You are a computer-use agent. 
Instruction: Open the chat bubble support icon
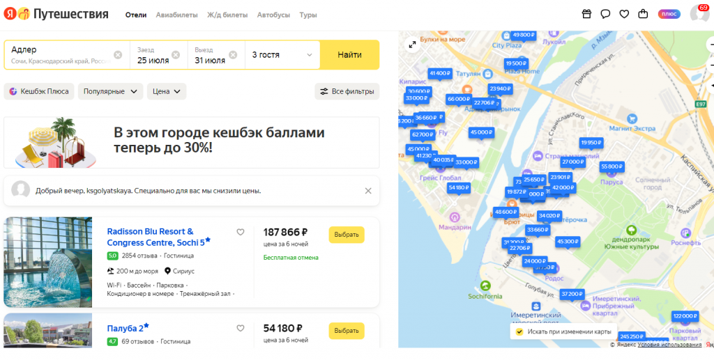point(605,14)
